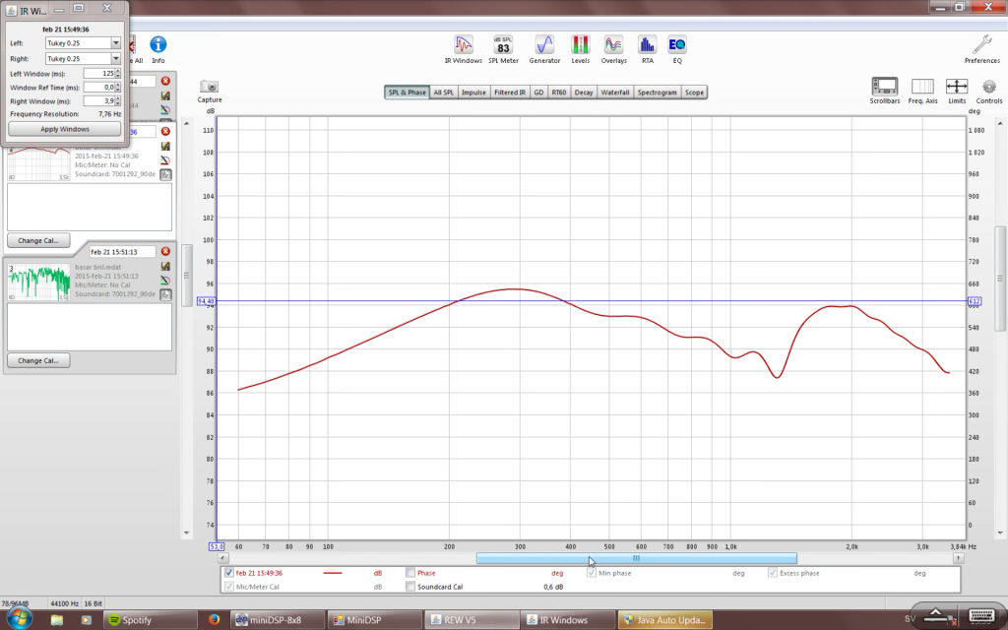Click the Left Window (ms) value field

click(x=99, y=73)
